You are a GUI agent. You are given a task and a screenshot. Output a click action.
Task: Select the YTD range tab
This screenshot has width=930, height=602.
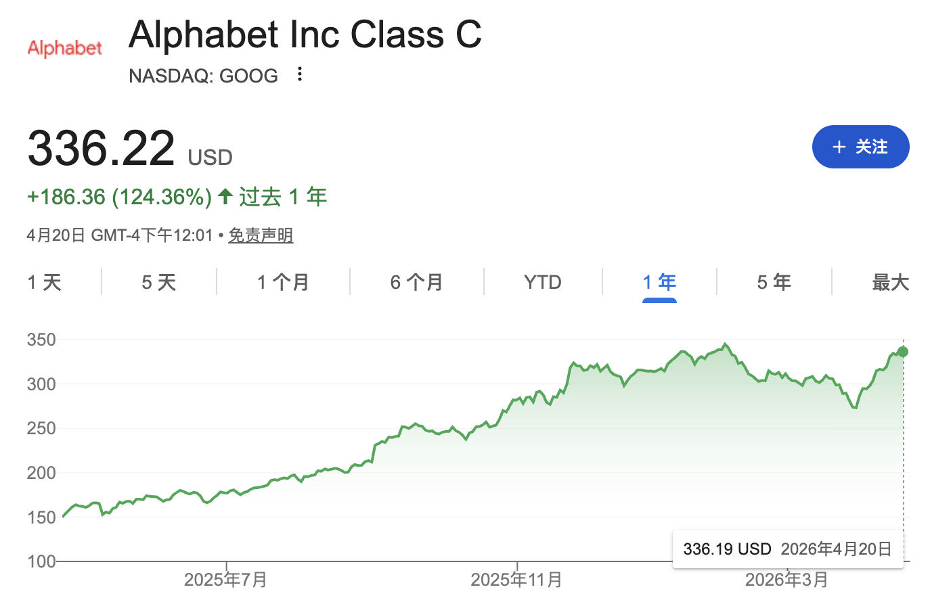tap(543, 282)
